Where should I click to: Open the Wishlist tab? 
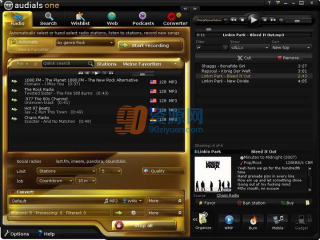[x=80, y=19]
